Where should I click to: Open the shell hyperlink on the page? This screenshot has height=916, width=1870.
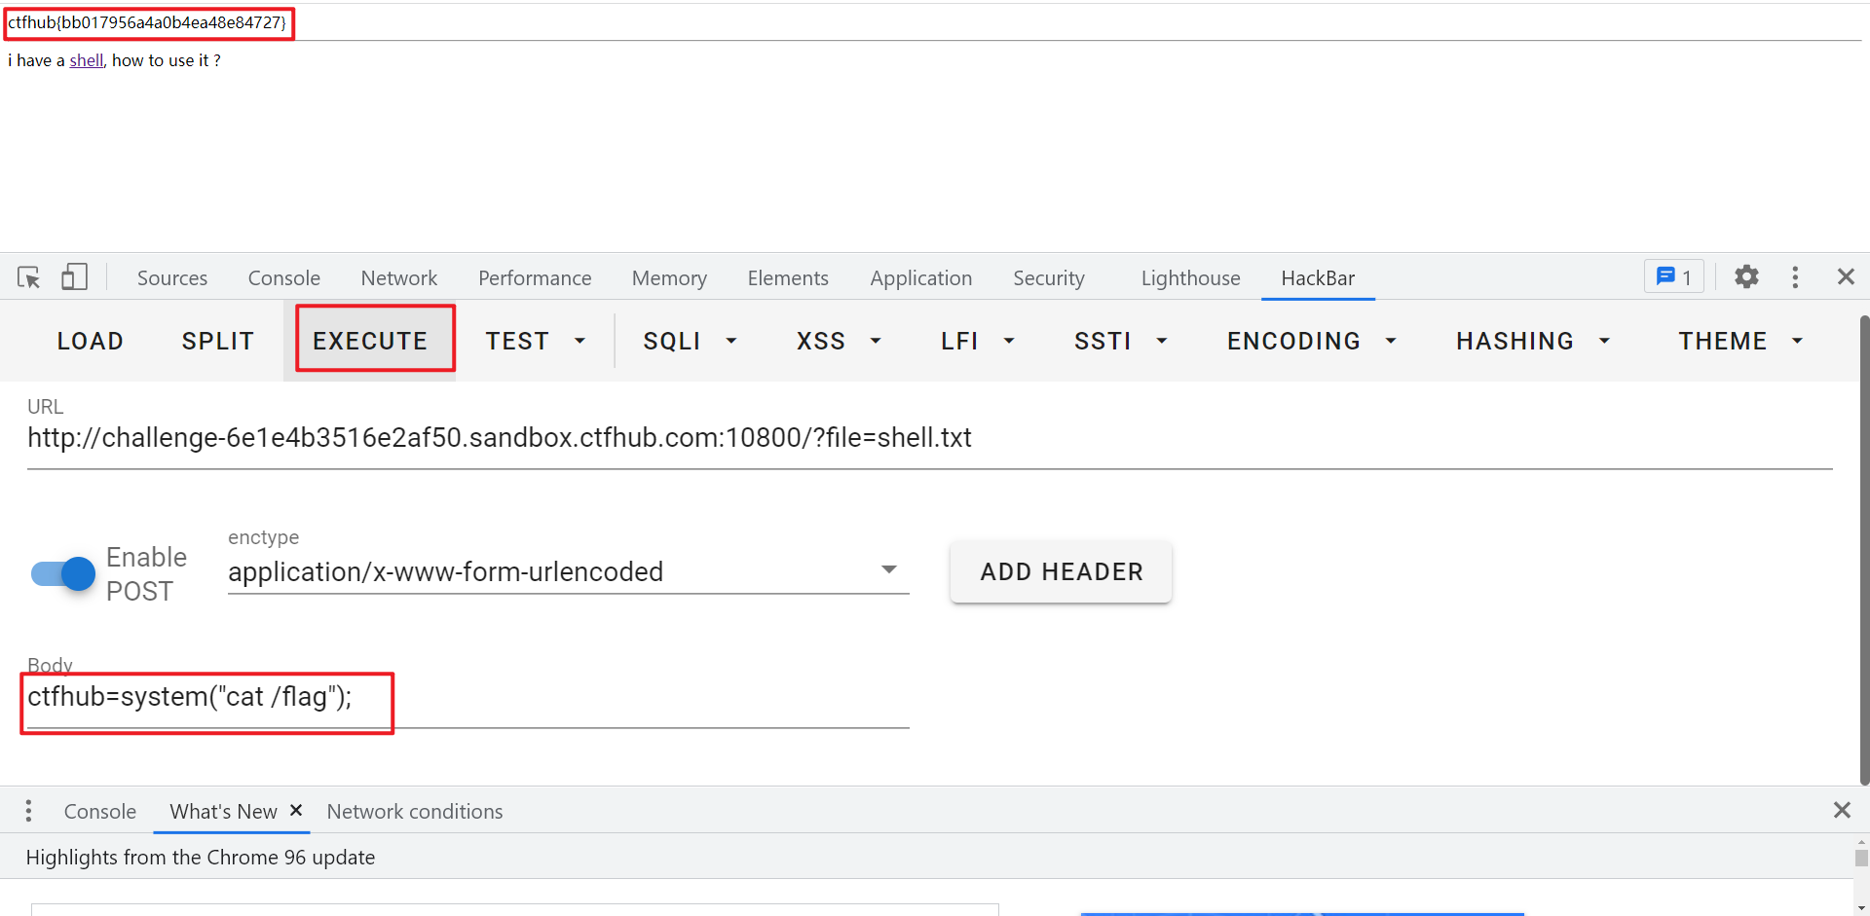point(86,59)
